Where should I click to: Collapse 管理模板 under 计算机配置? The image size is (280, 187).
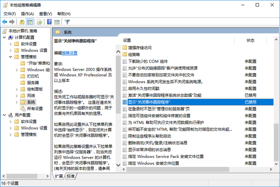point(10,57)
